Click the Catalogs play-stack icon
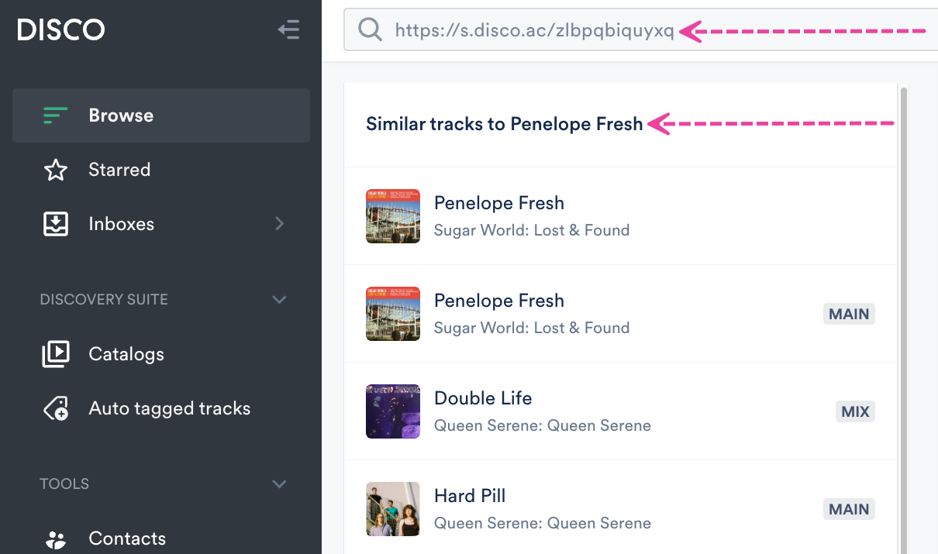This screenshot has height=554, width=938. click(55, 354)
